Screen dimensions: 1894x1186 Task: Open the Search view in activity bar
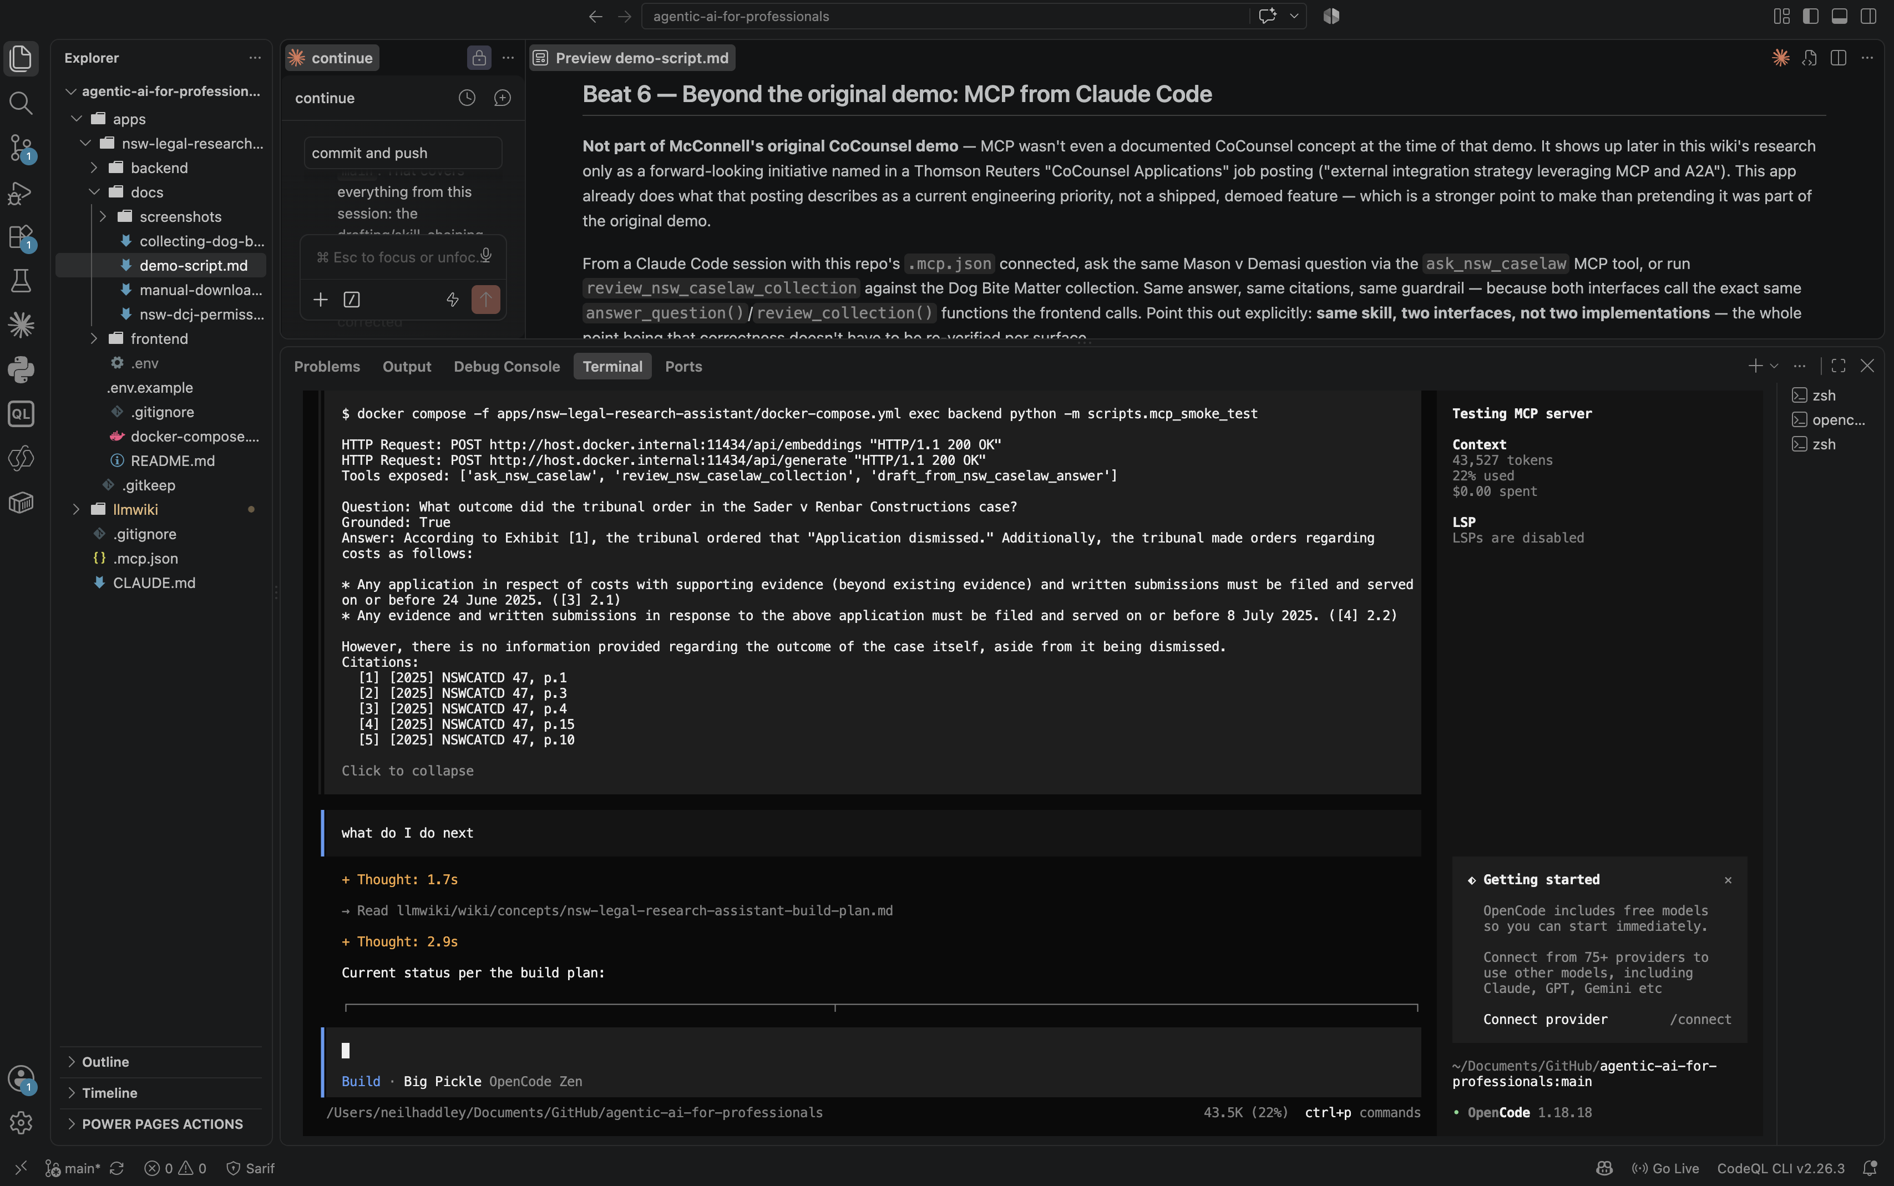(x=21, y=103)
